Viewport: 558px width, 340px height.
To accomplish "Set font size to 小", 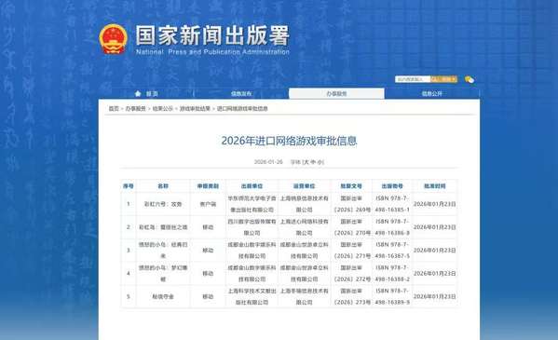I will click(x=320, y=162).
